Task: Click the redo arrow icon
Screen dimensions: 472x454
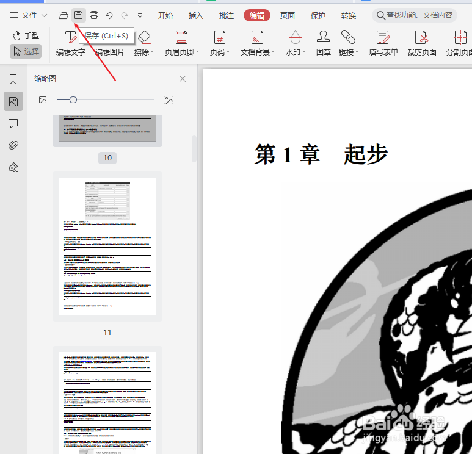Action: [125, 15]
